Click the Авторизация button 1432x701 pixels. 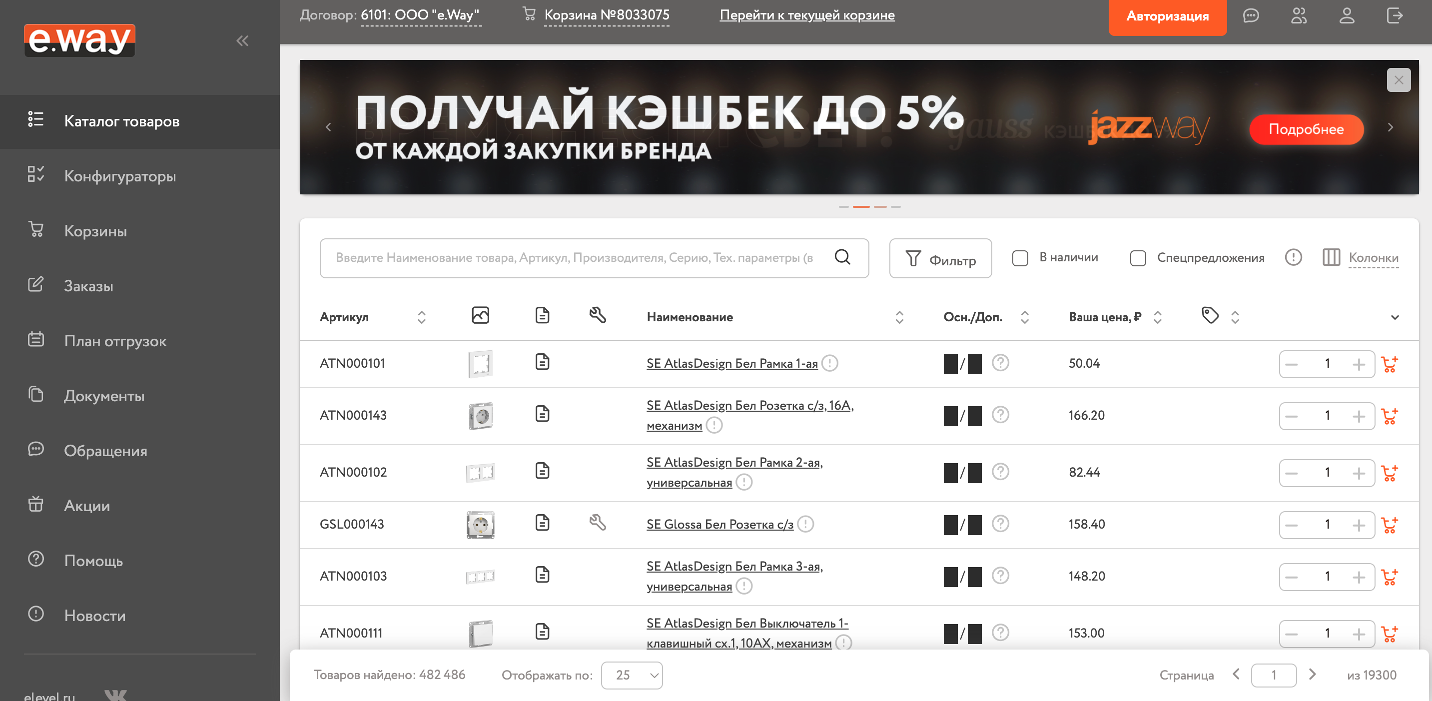1167,16
